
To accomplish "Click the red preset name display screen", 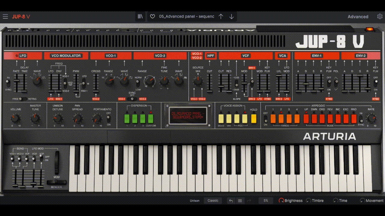I will [188, 115].
